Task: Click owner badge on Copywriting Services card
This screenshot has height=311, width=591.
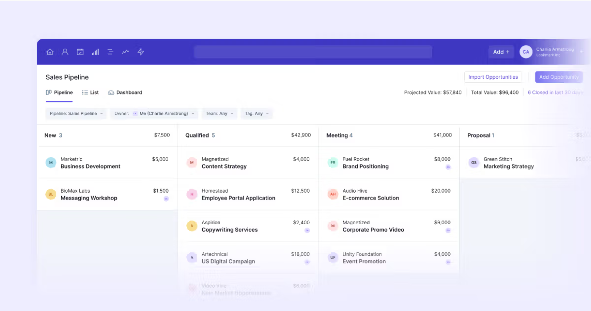Action: click(x=307, y=230)
